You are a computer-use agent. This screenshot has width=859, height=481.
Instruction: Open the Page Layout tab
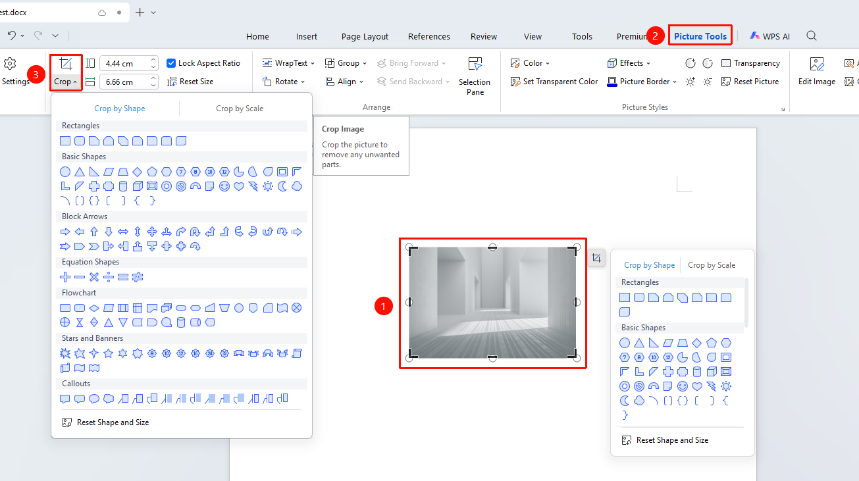[365, 37]
